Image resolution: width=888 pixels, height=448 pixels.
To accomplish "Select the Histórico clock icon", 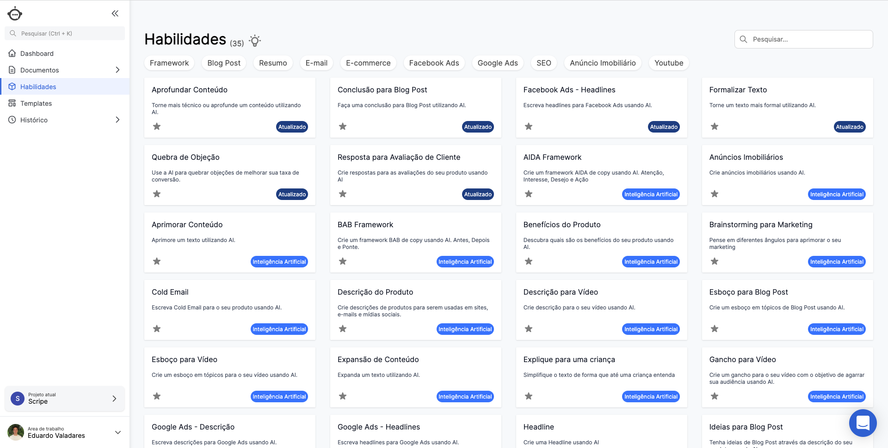I will [x=12, y=120].
